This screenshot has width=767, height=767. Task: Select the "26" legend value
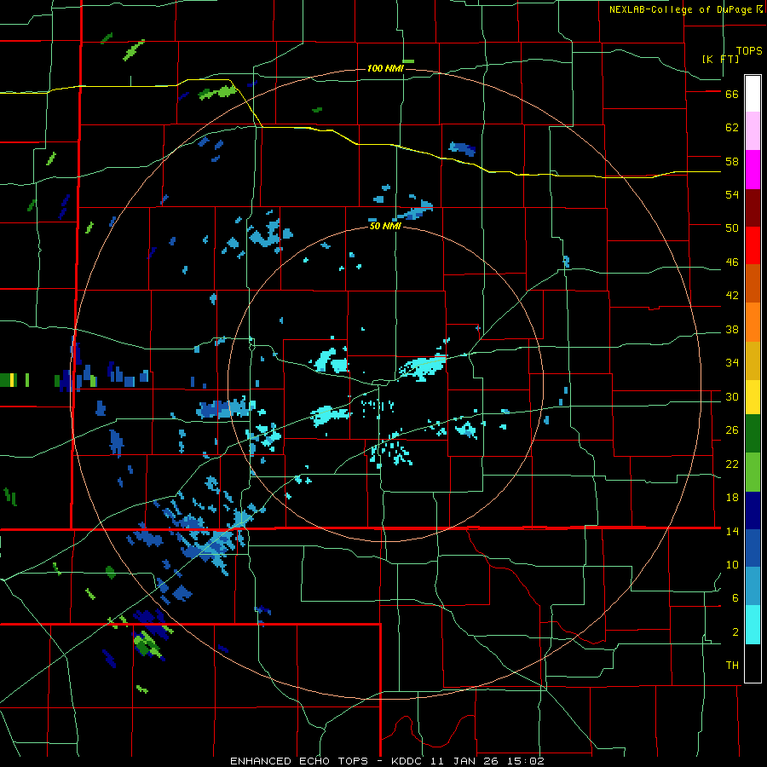tap(732, 430)
